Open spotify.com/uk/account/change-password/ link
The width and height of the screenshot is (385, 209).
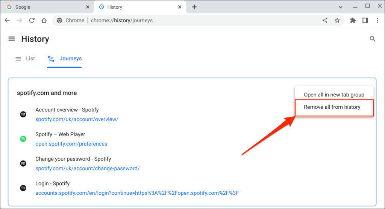pos(87,168)
